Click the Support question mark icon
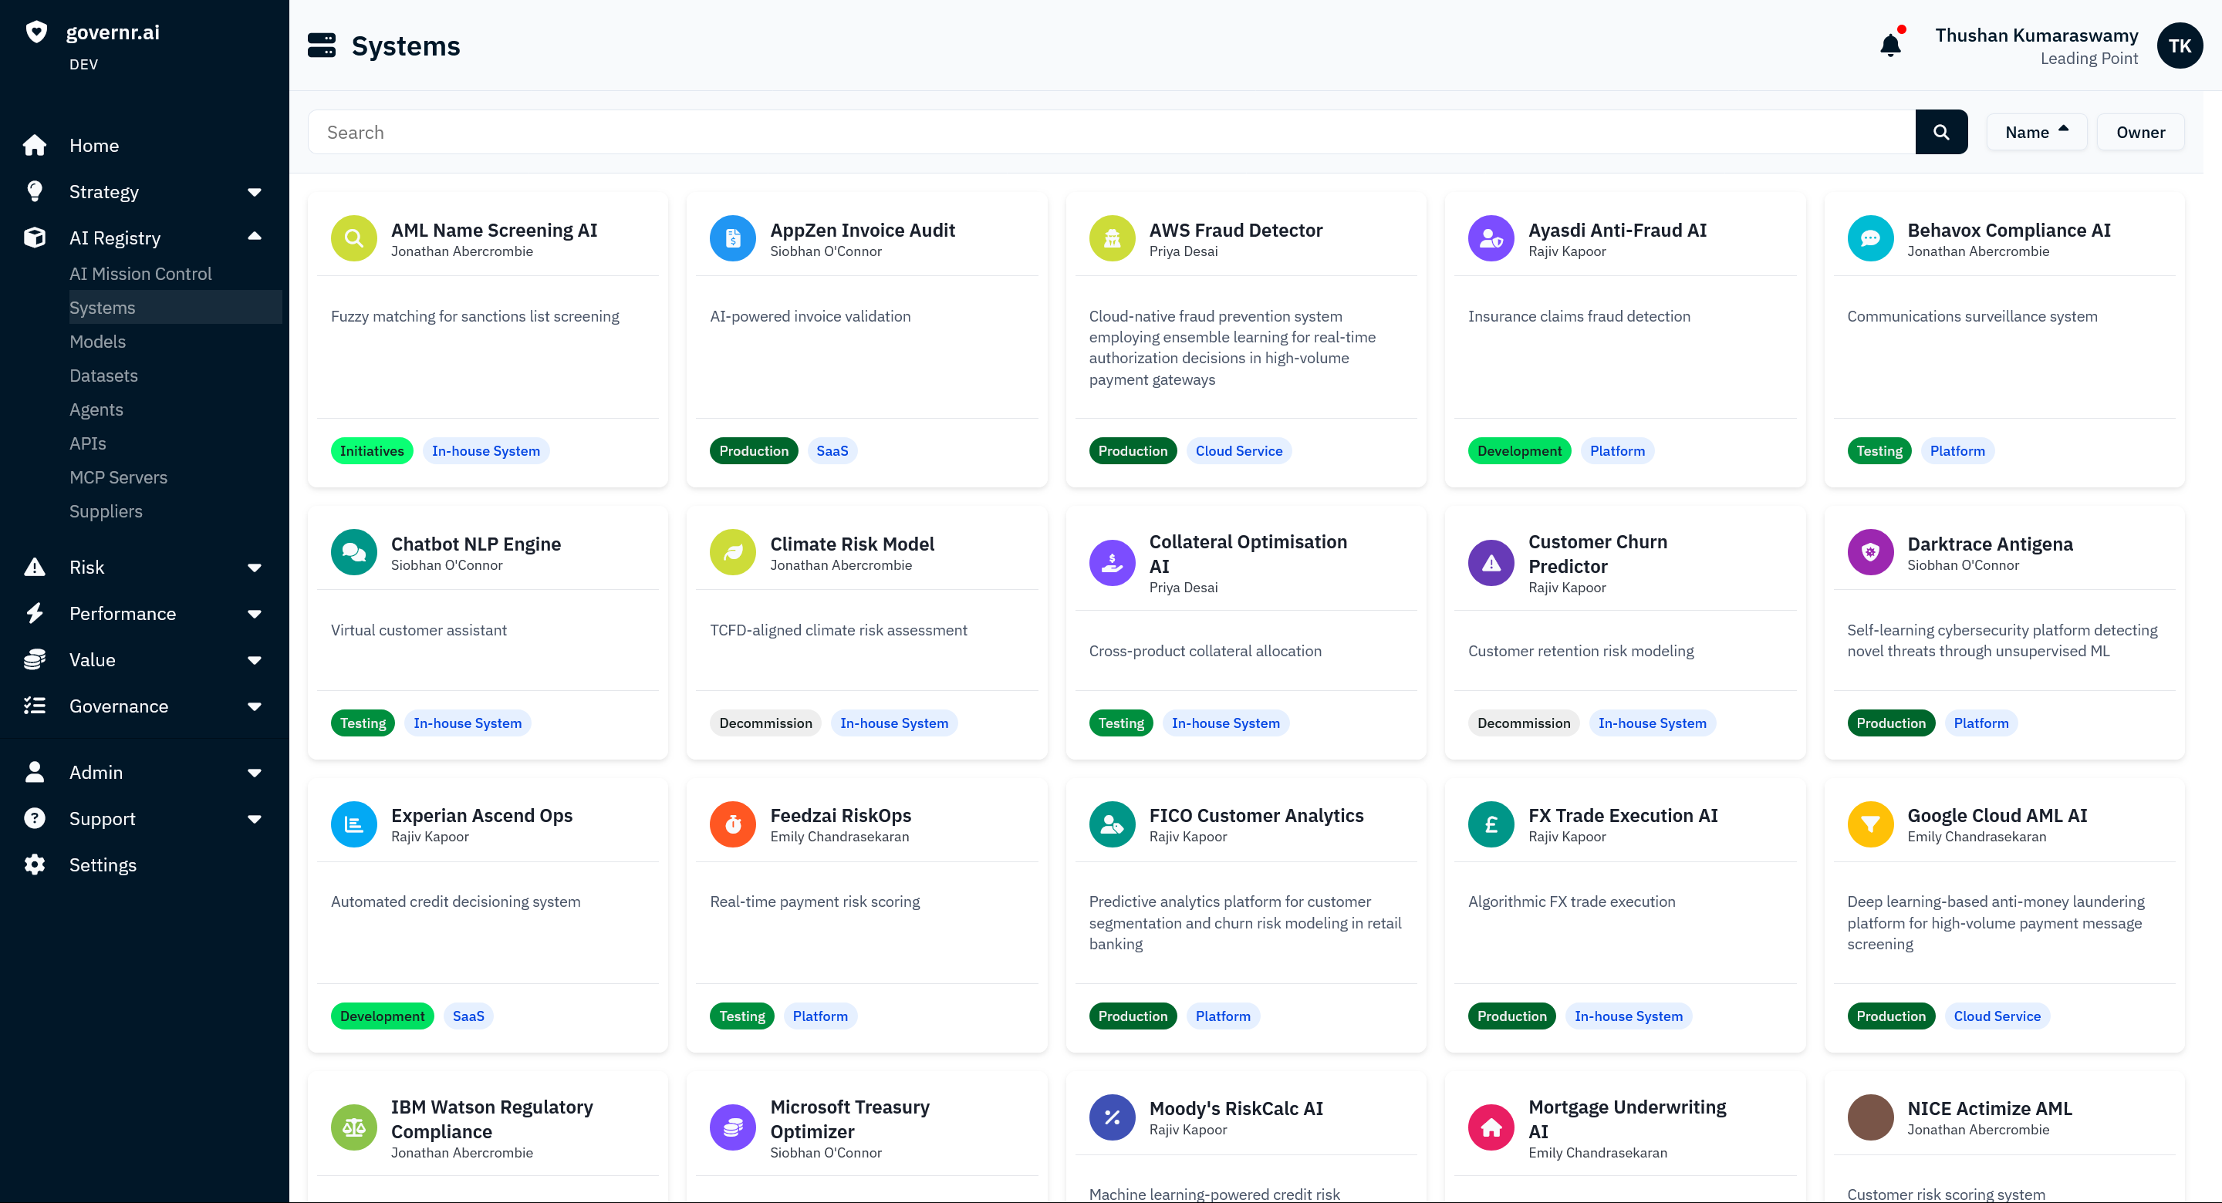Viewport: 2222px width, 1203px height. click(35, 817)
